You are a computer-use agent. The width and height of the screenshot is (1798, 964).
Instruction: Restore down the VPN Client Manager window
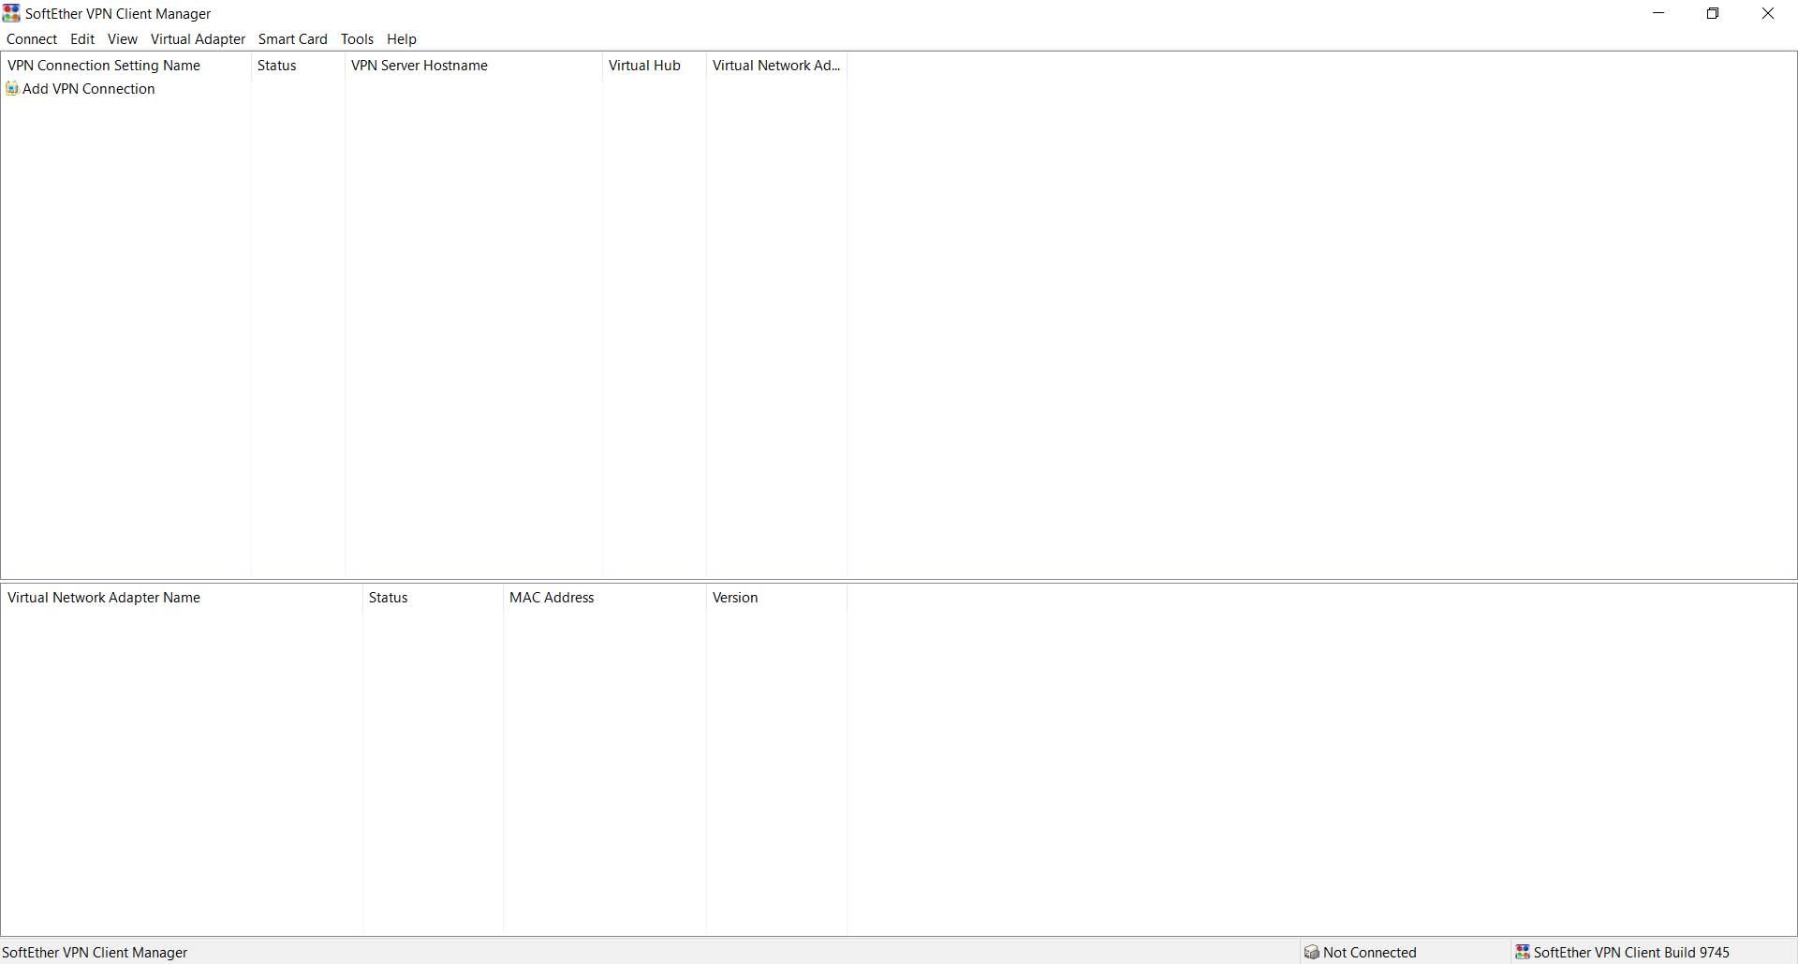pyautogui.click(x=1713, y=13)
